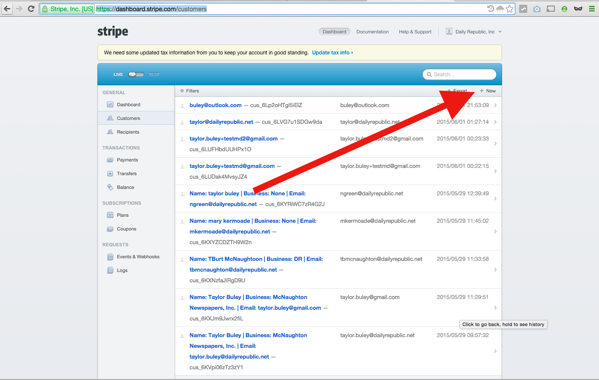Viewport: 599px width, 380px height.
Task: Open Payments via its sidebar icon
Action: coord(110,160)
